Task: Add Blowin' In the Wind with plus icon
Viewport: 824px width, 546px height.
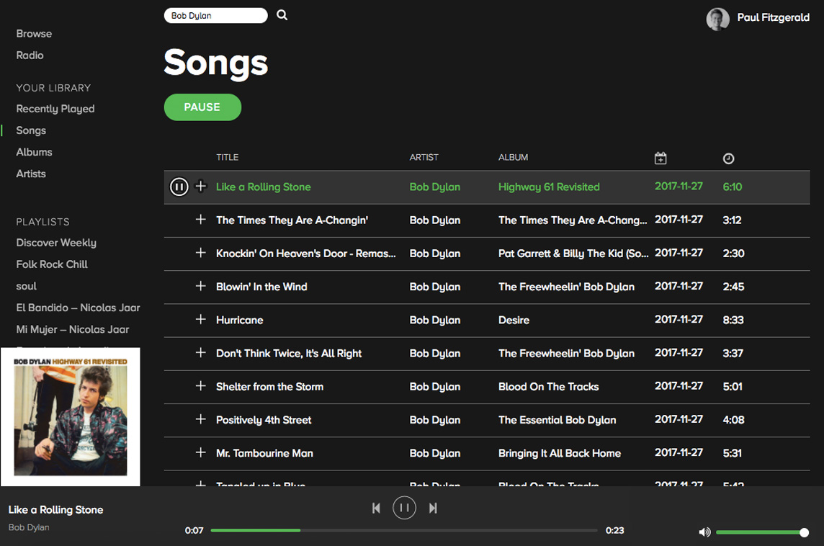Action: point(201,286)
